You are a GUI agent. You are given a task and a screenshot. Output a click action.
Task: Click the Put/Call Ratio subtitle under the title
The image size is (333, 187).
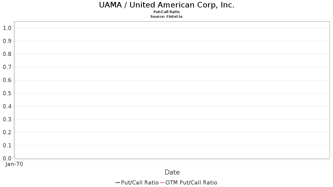point(167,12)
